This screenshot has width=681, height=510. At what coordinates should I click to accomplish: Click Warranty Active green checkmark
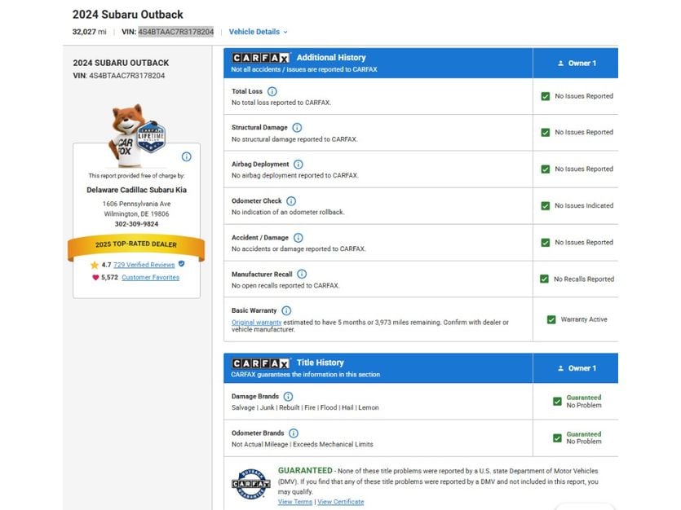click(551, 319)
